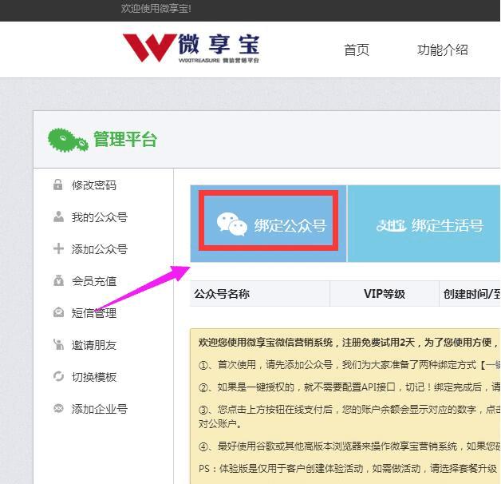Click the notice line starting with ④、最好使用谷歌
Image resolution: width=501 pixels, height=484 pixels.
(x=349, y=446)
